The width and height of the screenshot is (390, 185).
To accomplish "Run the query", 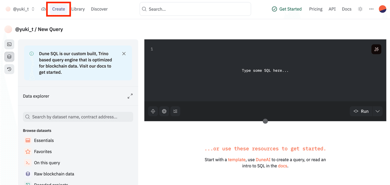I will [x=361, y=111].
